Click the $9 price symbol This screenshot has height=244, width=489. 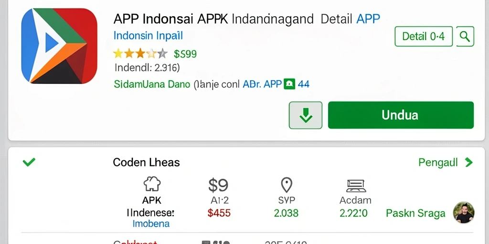point(218,185)
